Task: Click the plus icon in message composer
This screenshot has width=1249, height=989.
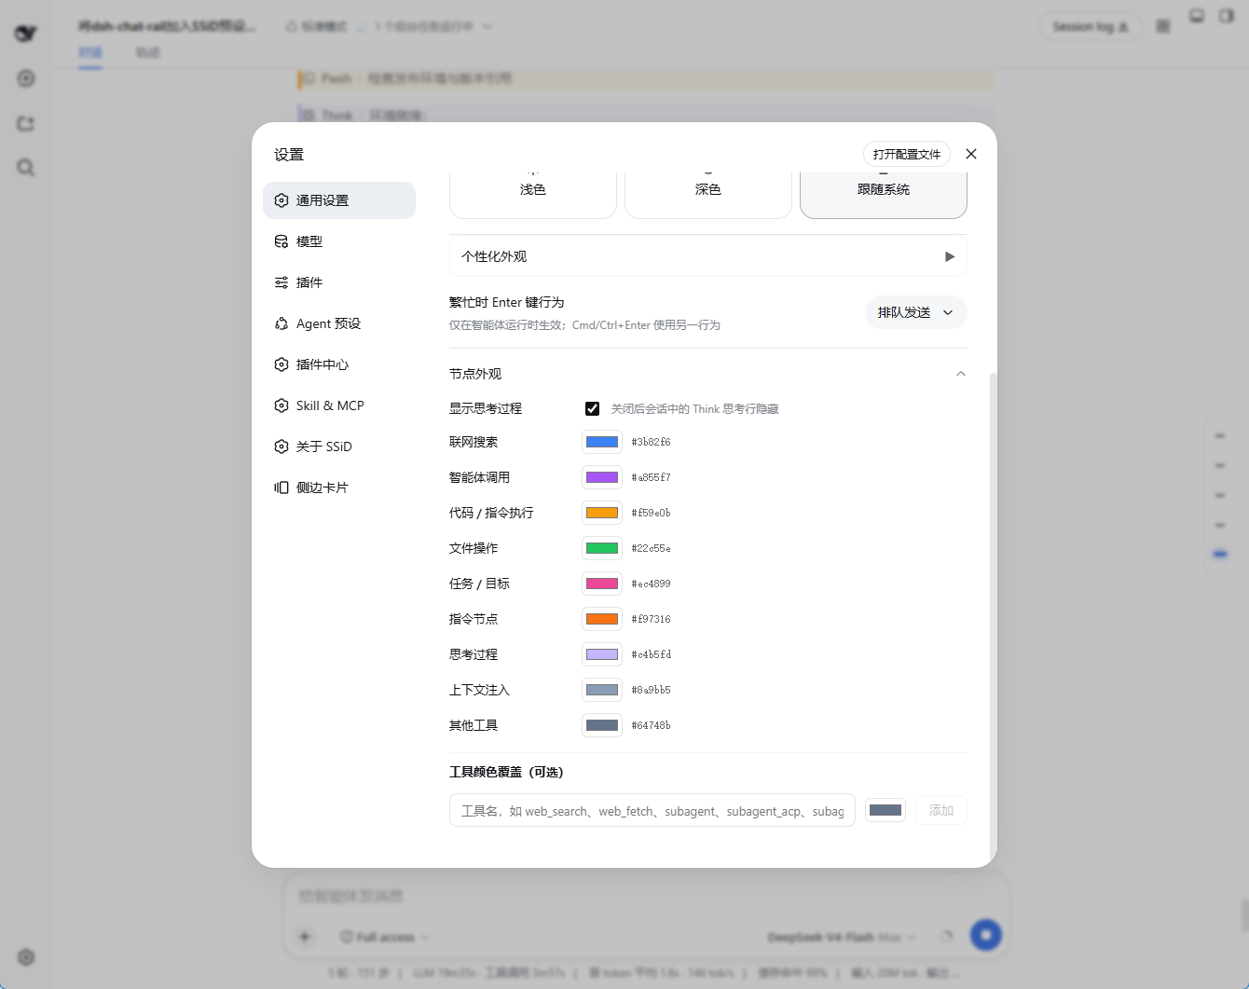Action: [305, 936]
